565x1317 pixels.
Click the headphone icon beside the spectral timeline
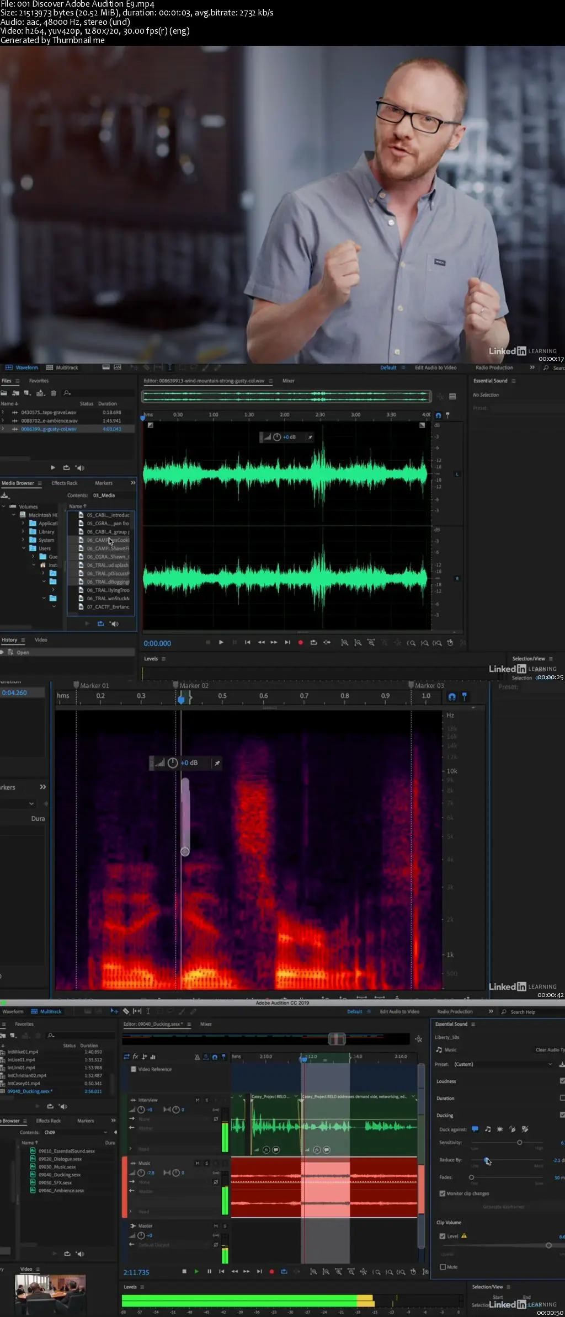pyautogui.click(x=452, y=697)
